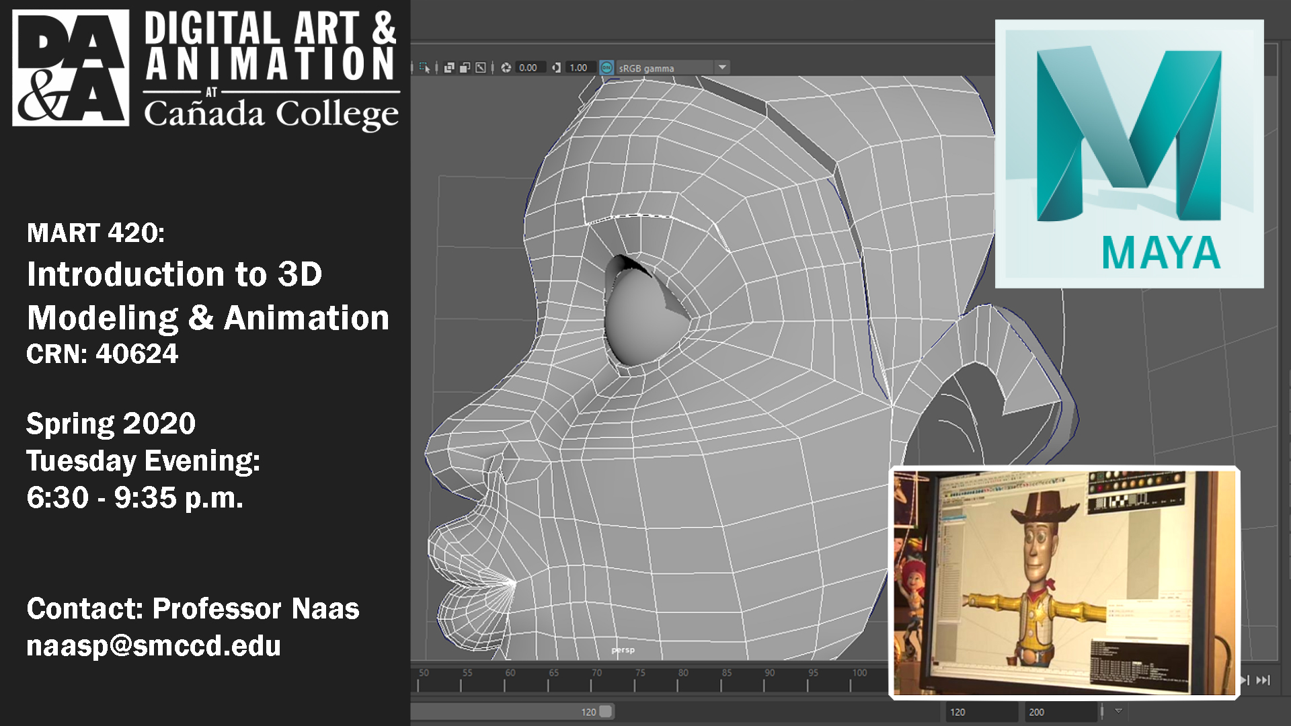Click the Woody rig screenshot thumbnail

click(x=1064, y=583)
